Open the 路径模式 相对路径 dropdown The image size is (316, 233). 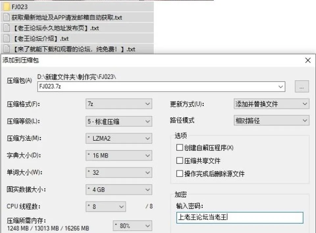[272, 120]
